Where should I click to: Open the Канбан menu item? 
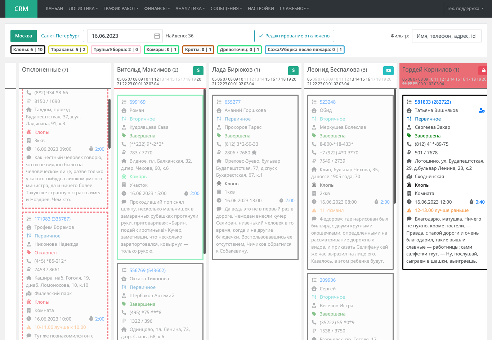point(54,9)
